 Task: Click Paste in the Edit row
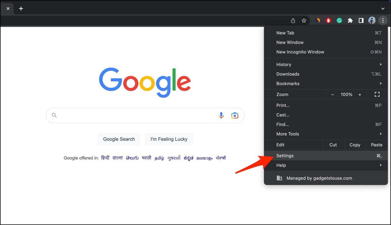pos(377,145)
